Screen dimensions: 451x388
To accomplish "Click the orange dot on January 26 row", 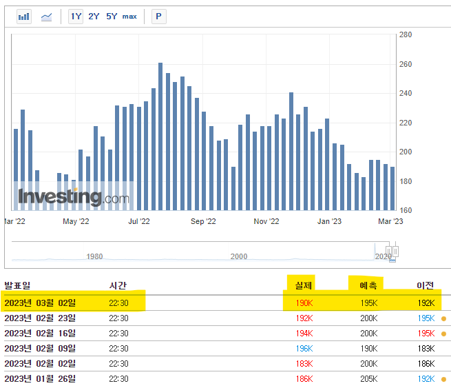I will [x=444, y=379].
